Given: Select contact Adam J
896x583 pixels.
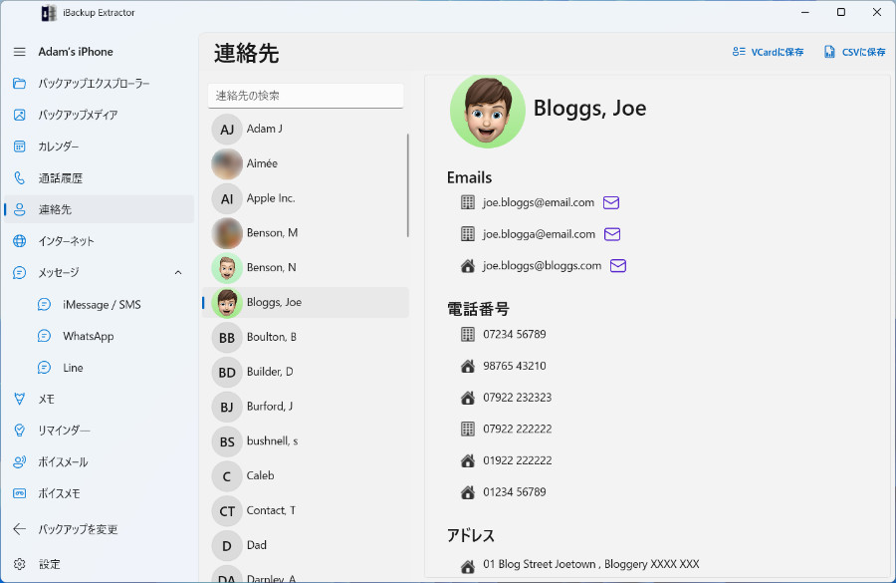Looking at the screenshot, I should pyautogui.click(x=306, y=129).
